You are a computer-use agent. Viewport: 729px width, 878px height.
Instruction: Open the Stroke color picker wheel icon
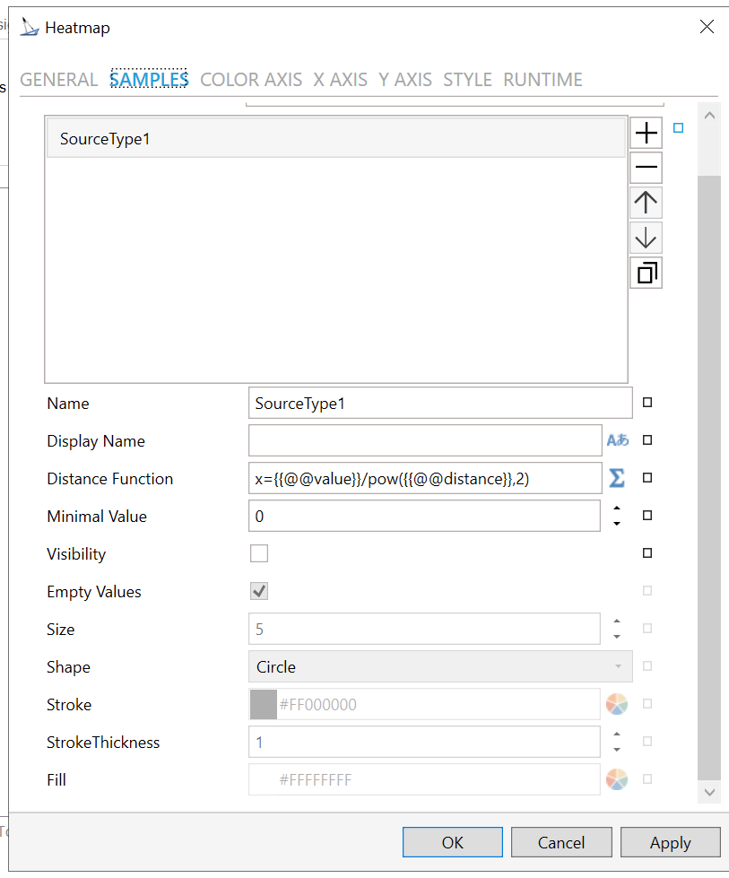pyautogui.click(x=617, y=705)
